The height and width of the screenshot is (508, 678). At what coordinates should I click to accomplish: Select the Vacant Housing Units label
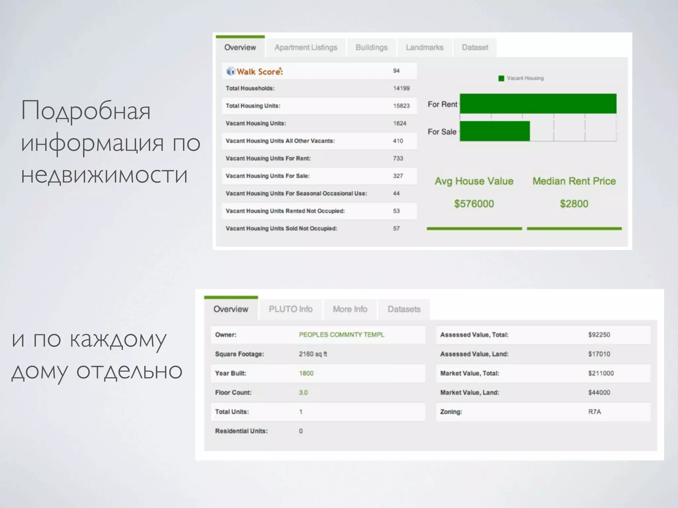click(256, 123)
